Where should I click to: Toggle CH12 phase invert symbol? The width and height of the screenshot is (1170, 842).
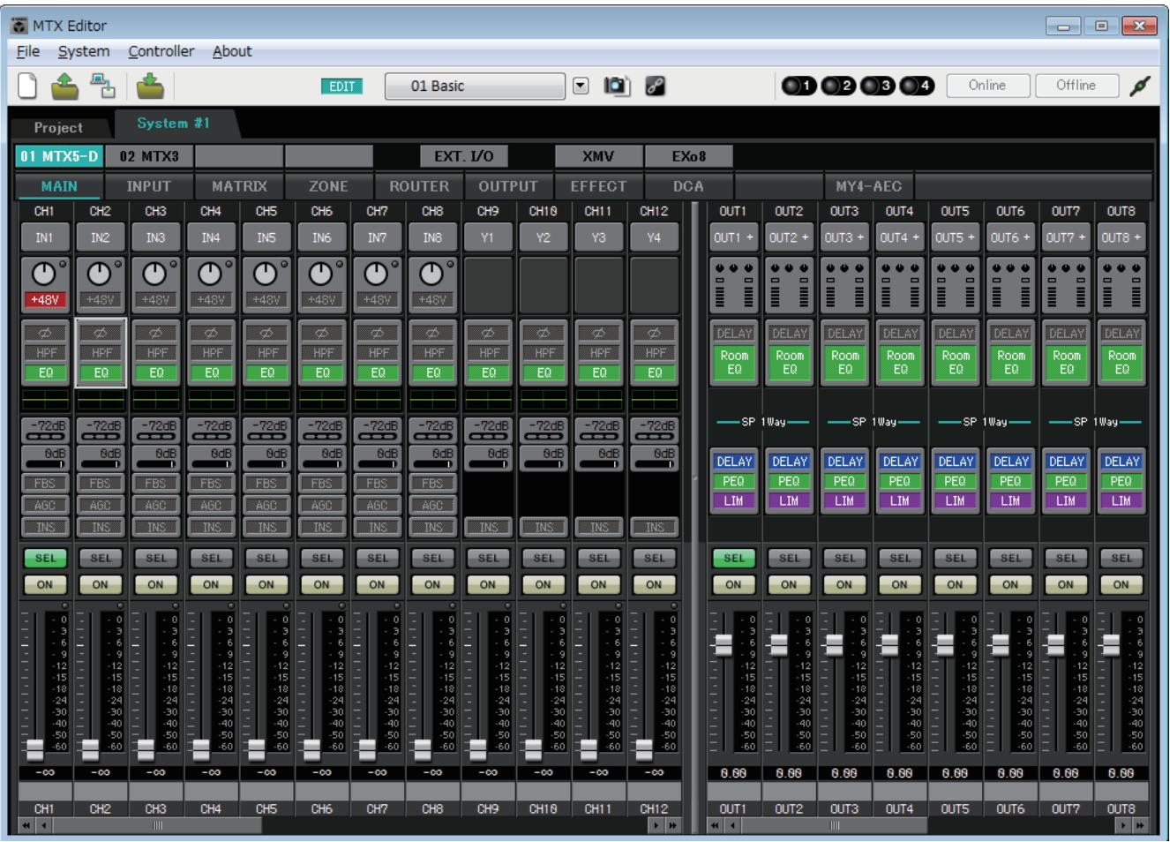coord(655,333)
